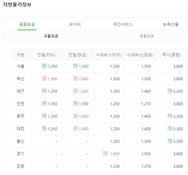Image resolution: width=188 pixels, height=175 pixels.
Task: Click 1,378 in 강원 시내버스(현금) cell
Action: click(x=146, y=166)
